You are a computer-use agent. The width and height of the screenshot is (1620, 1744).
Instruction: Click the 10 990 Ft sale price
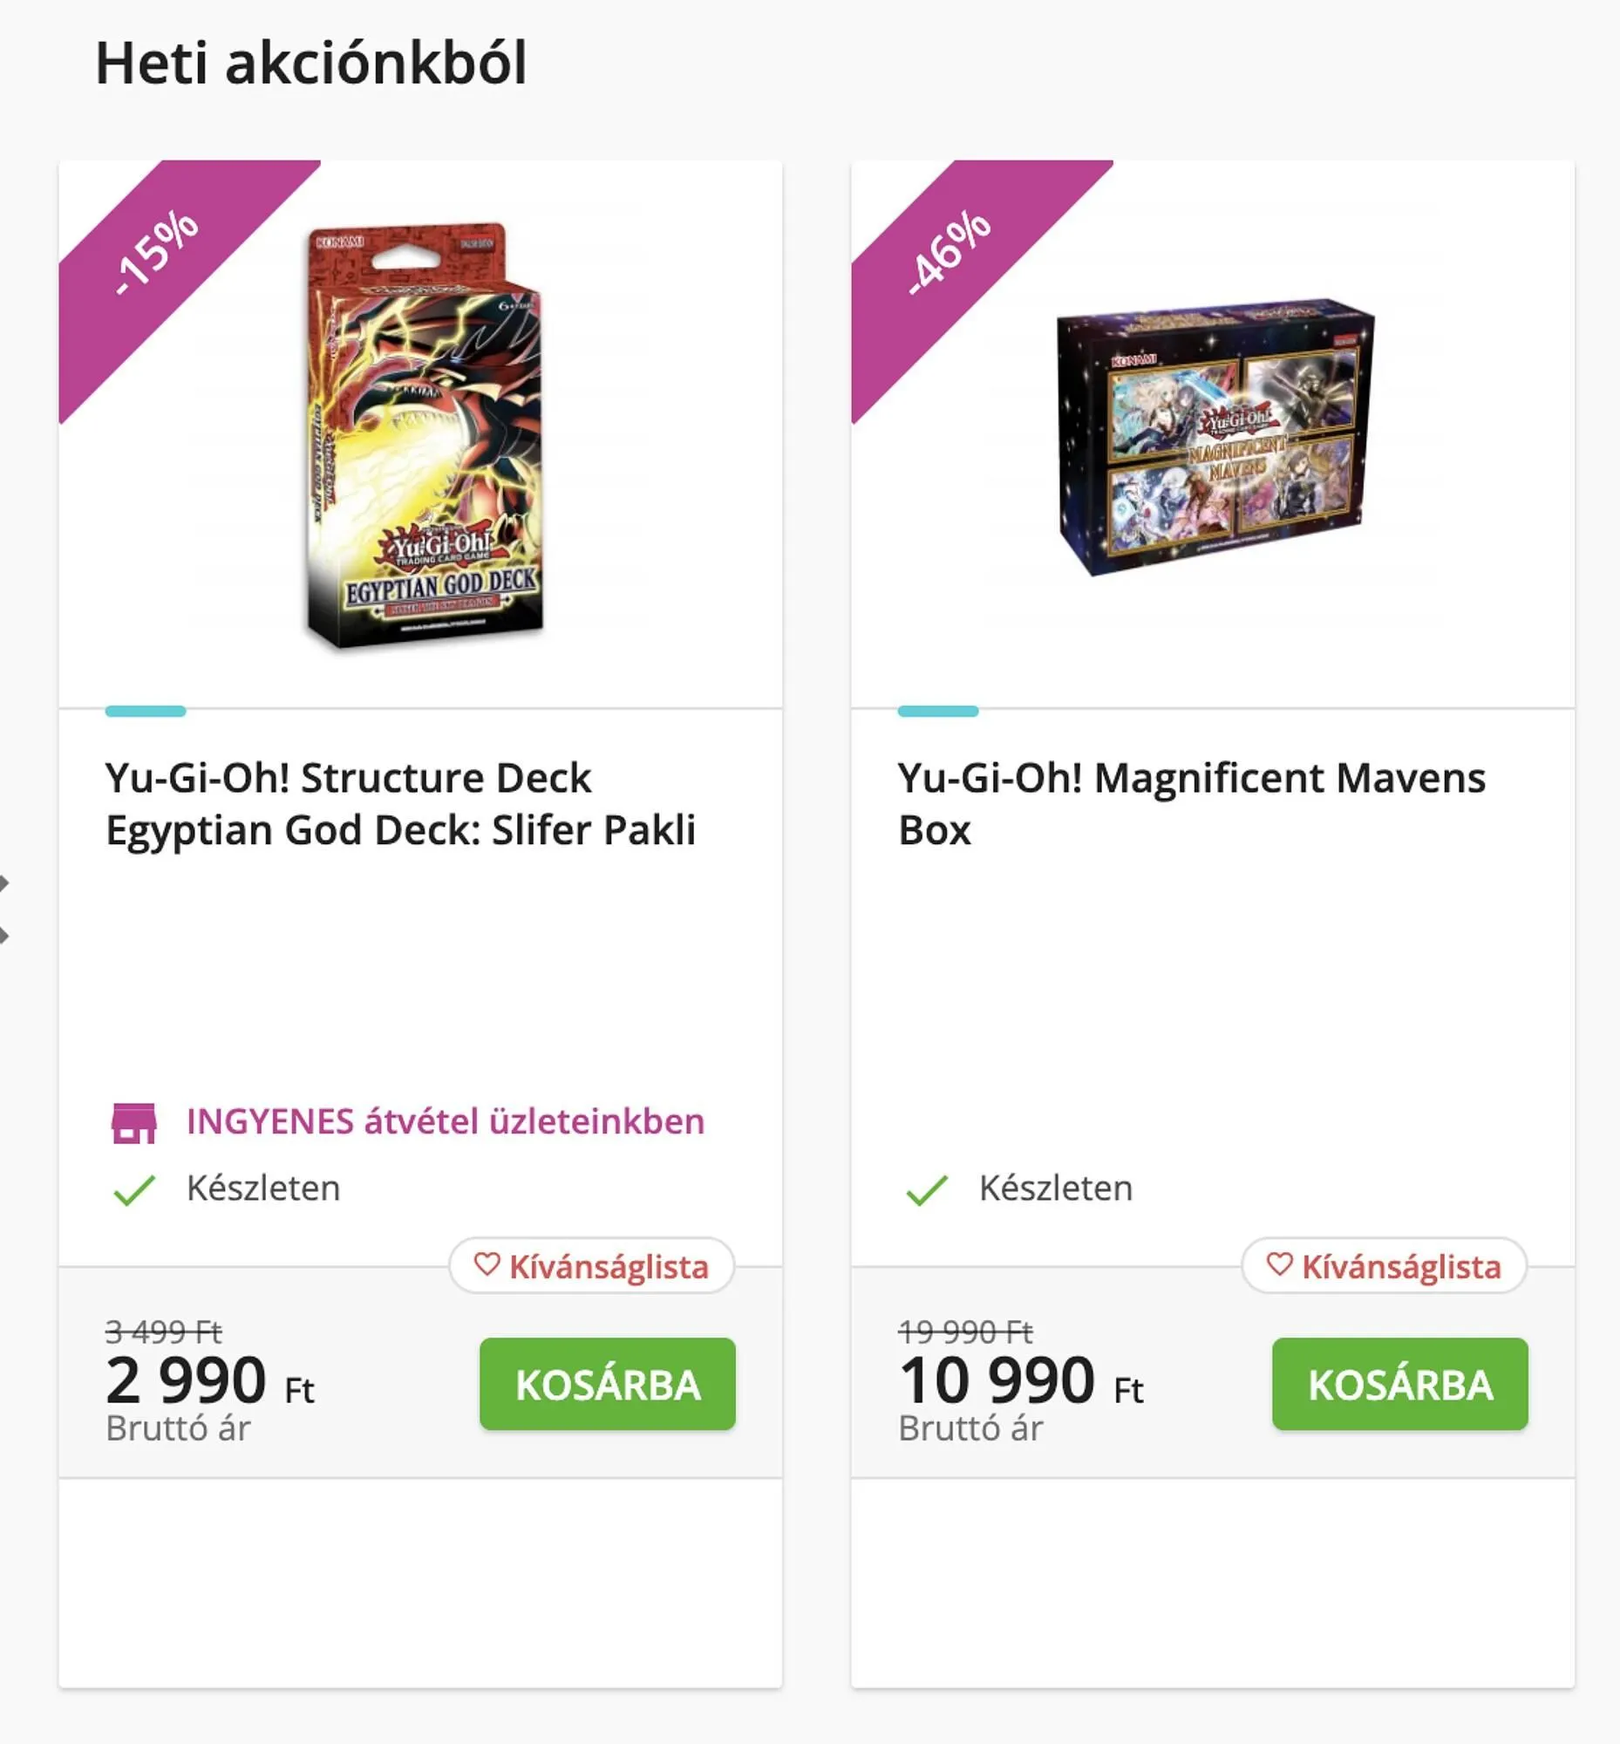(1020, 1381)
